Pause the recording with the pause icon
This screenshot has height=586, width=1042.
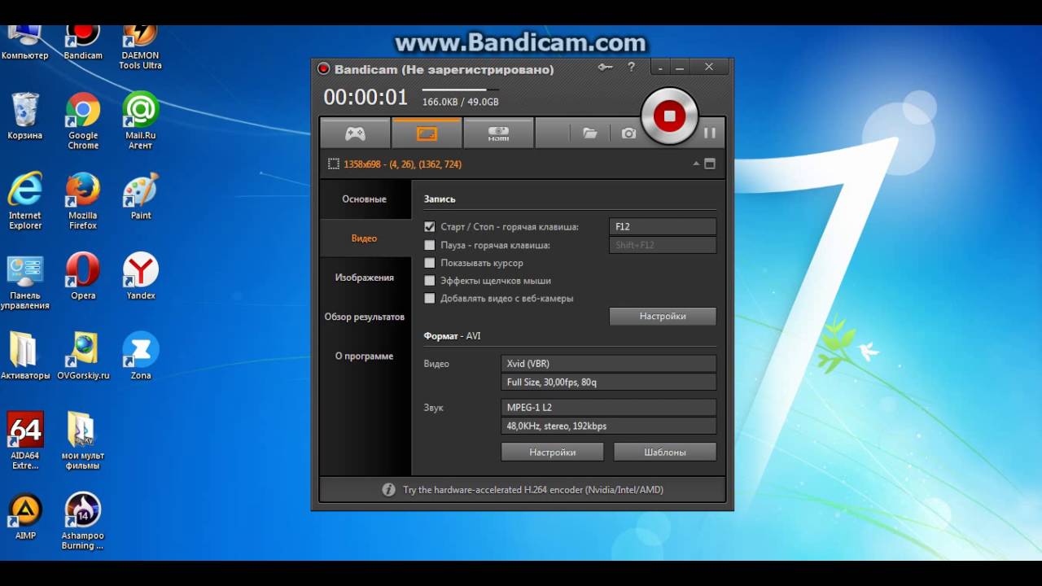pos(710,133)
